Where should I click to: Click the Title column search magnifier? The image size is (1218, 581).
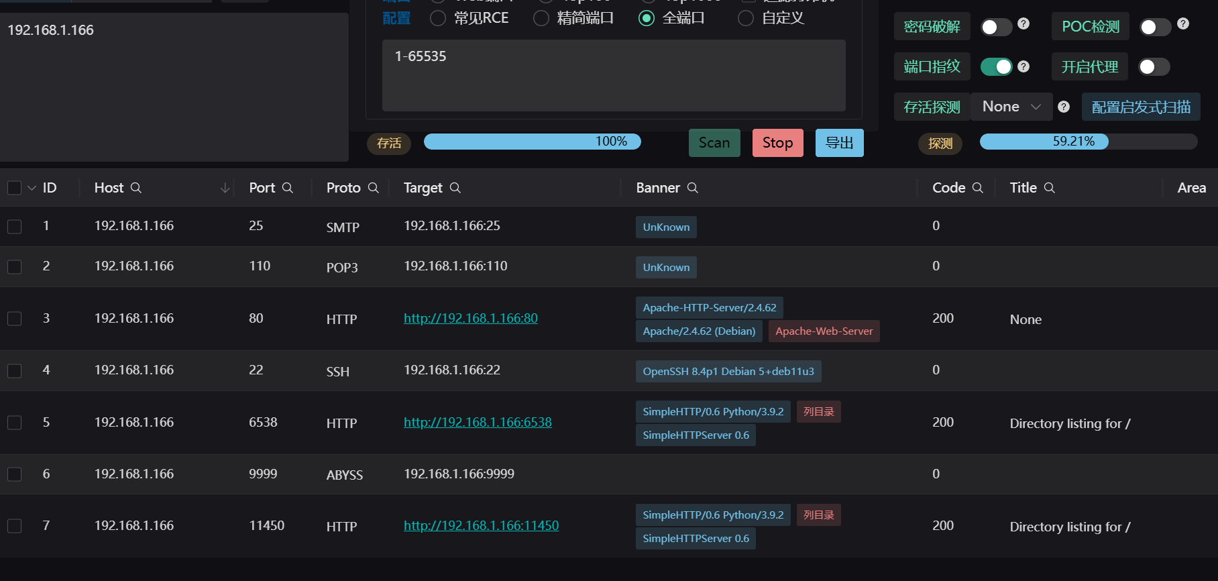click(1049, 188)
